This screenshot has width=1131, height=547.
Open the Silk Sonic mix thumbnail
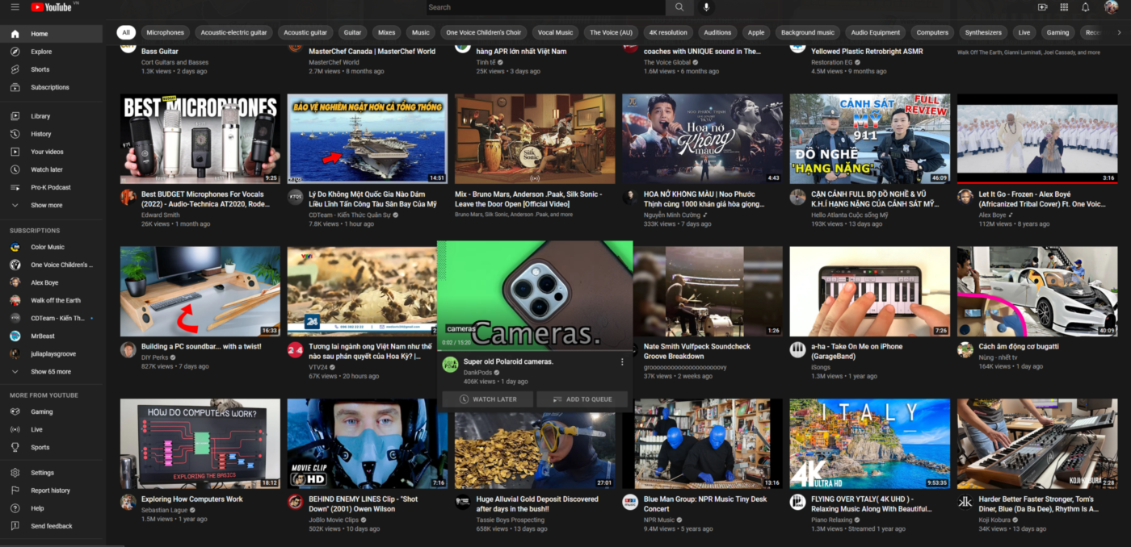pyautogui.click(x=535, y=139)
